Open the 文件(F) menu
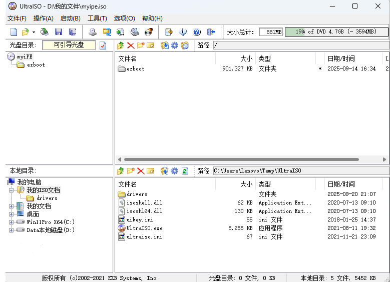The width and height of the screenshot is (390, 282). click(17, 18)
